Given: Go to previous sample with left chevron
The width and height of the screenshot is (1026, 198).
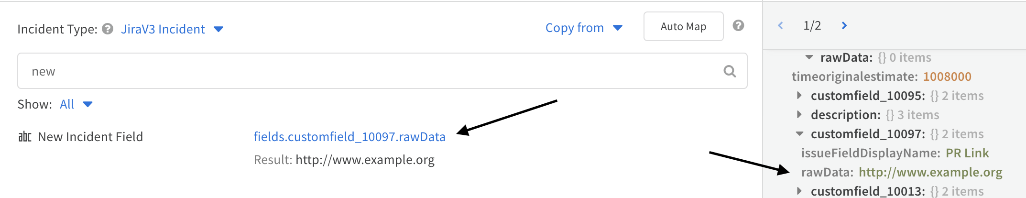Looking at the screenshot, I should point(780,26).
